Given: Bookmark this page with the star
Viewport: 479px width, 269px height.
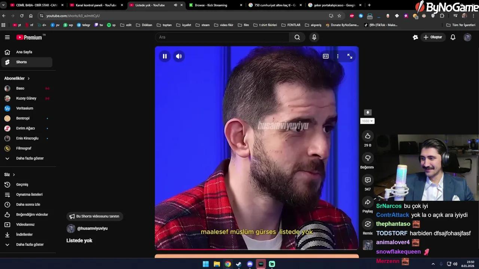Looking at the screenshot, I should tap(339, 16).
